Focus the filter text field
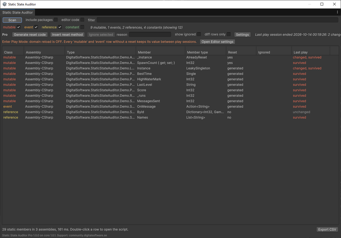Screen dimensions: 341x238 click(x=217, y=20)
